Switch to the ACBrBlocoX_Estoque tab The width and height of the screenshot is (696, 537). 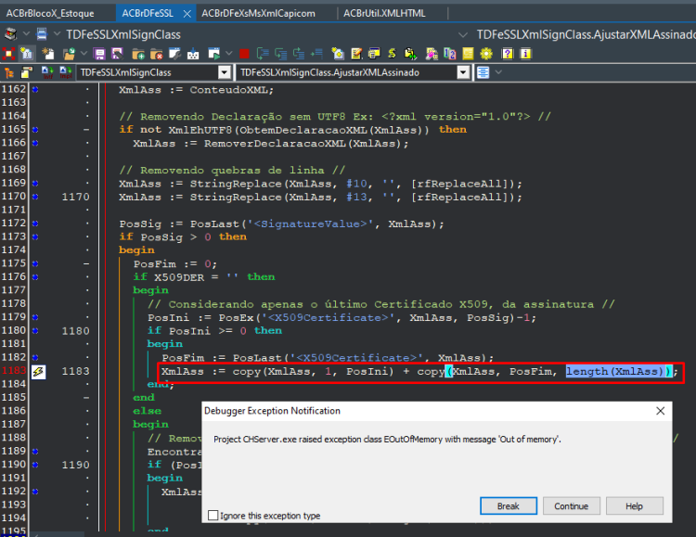(x=50, y=13)
